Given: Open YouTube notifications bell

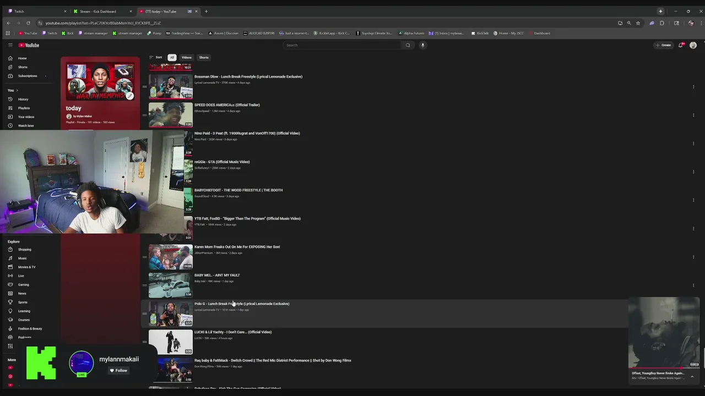Looking at the screenshot, I should point(681,45).
